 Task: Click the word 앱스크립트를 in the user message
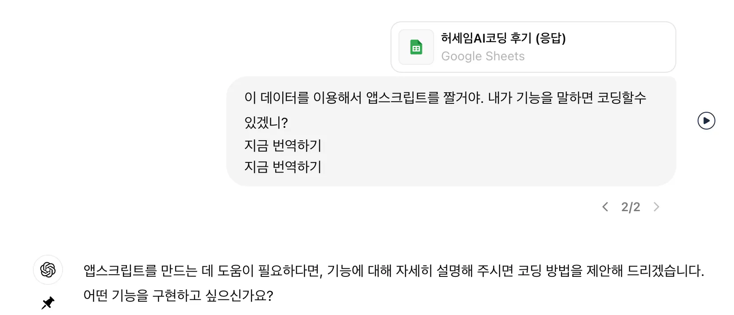pos(402,98)
